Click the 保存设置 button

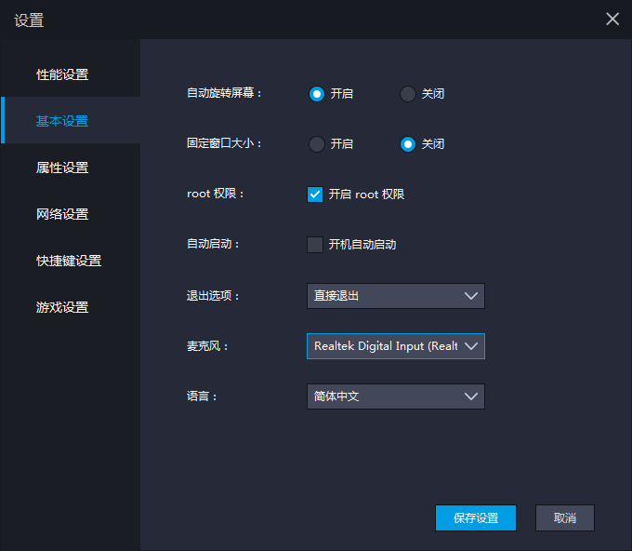(476, 518)
